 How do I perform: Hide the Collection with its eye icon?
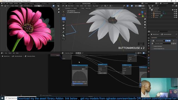pos(174,10)
